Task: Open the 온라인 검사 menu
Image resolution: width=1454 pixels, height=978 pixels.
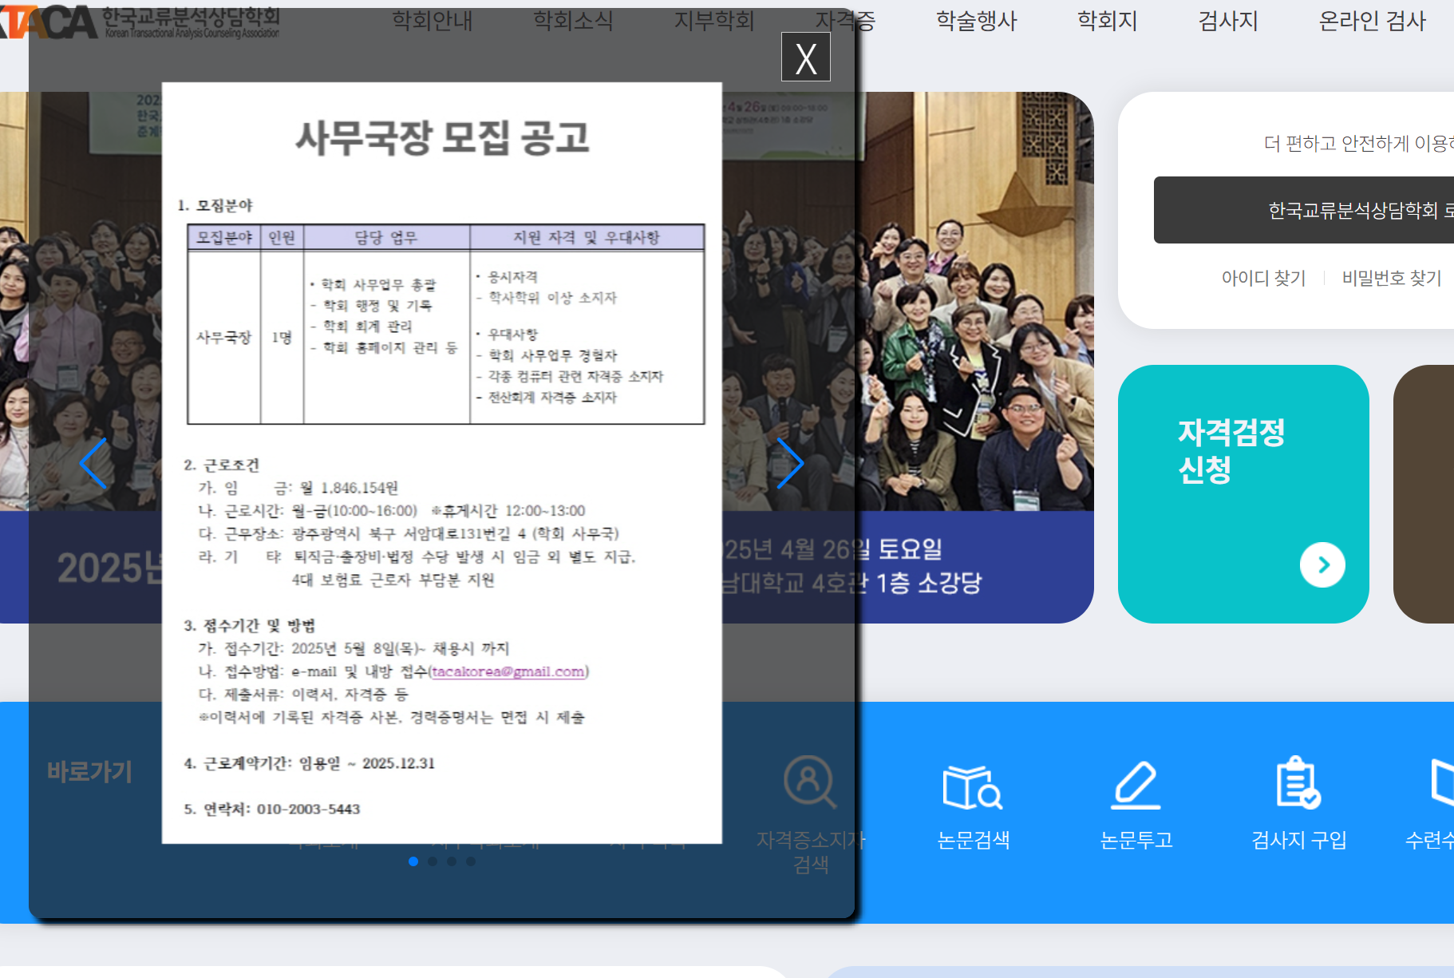Action: coord(1373,21)
